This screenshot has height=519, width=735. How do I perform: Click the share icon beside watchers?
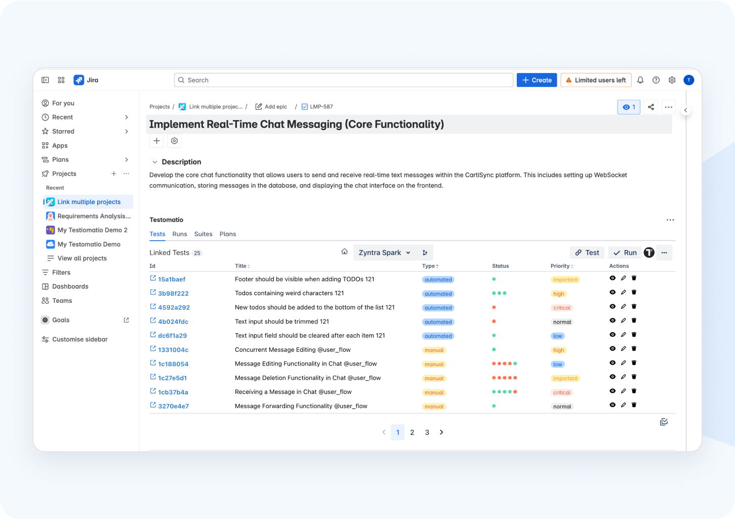[x=651, y=107]
